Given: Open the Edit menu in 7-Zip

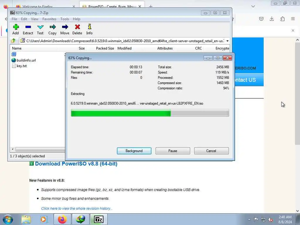Looking at the screenshot, I should (24, 19).
